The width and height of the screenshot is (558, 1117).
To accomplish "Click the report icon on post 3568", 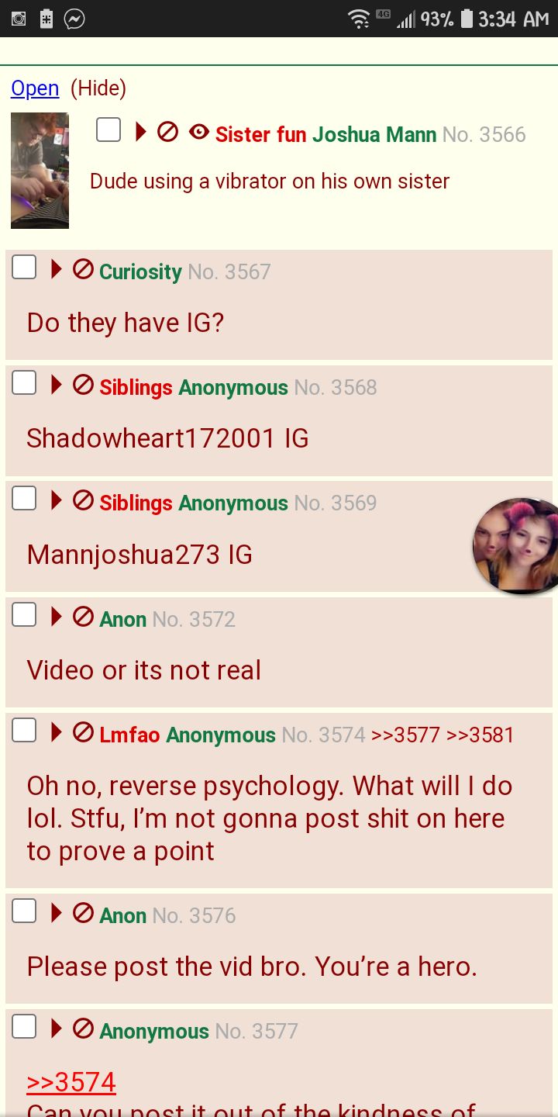I will click(x=83, y=386).
